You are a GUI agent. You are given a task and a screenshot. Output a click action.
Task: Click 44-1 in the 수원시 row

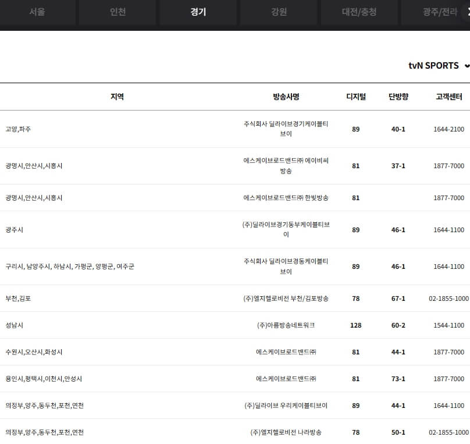click(398, 352)
